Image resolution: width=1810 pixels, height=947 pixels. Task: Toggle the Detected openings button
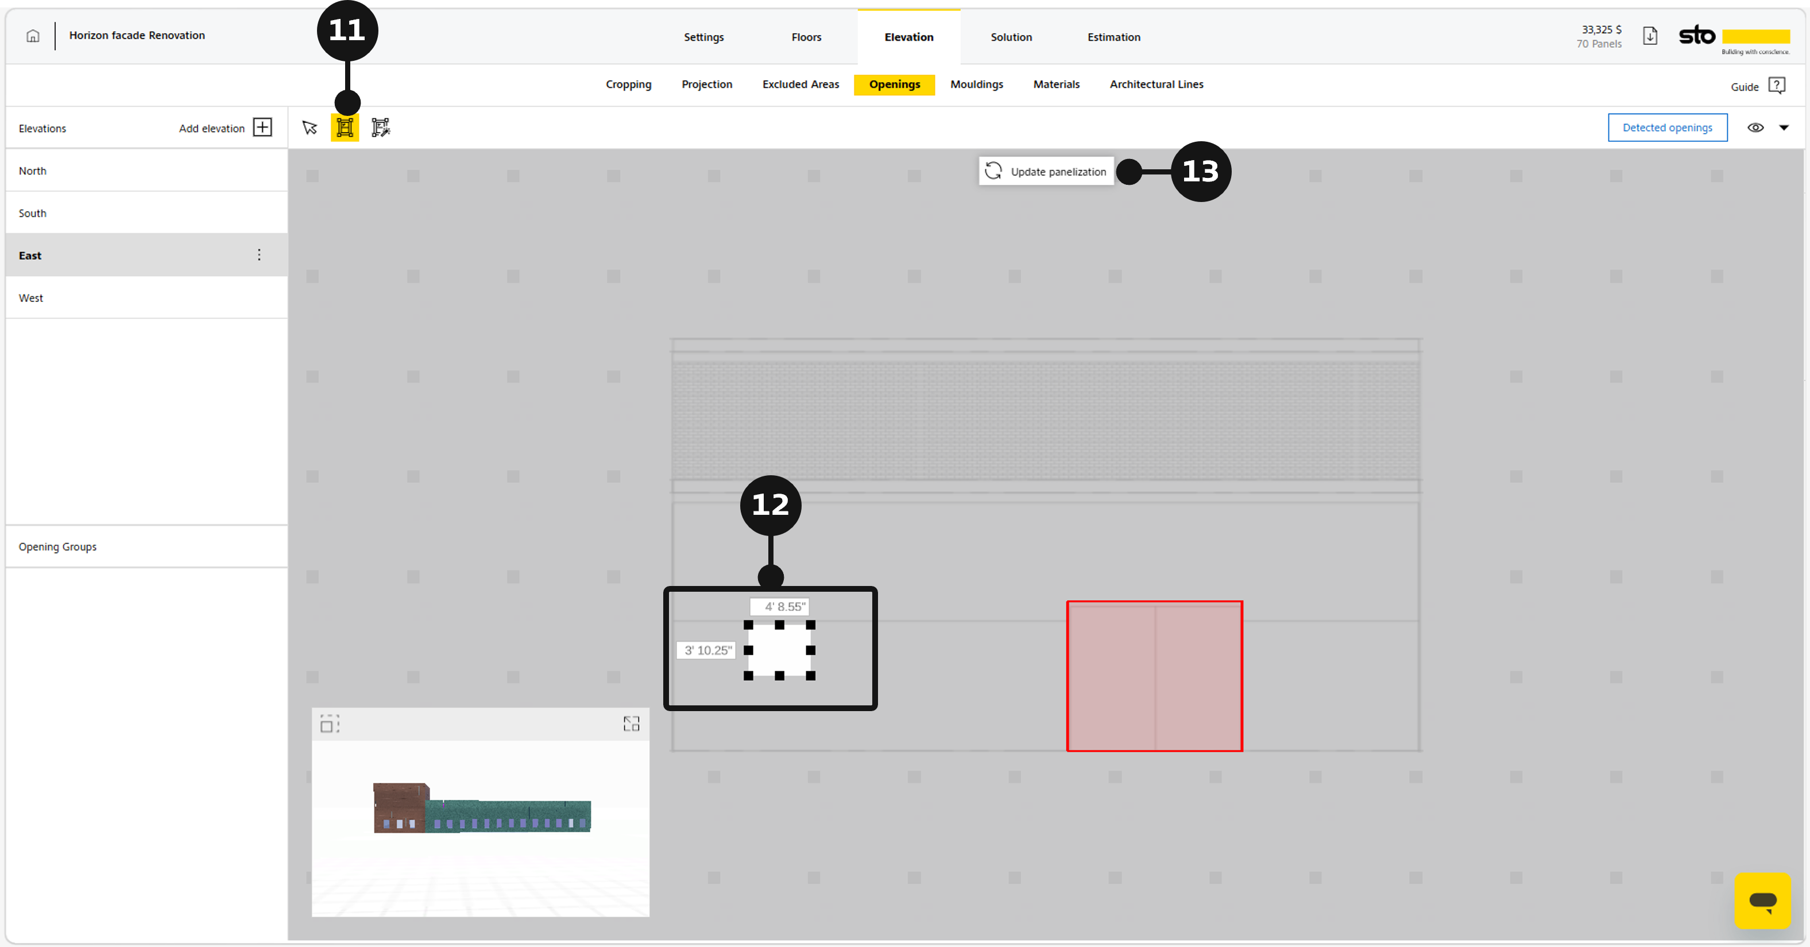(1668, 128)
